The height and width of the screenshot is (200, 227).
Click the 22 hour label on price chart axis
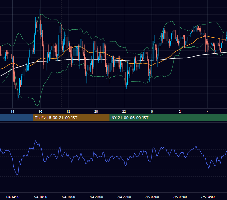coord(124,112)
